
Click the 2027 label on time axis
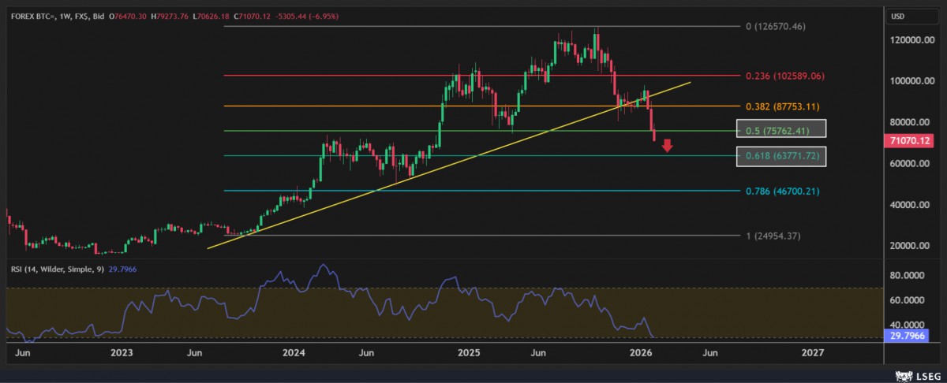click(x=813, y=352)
